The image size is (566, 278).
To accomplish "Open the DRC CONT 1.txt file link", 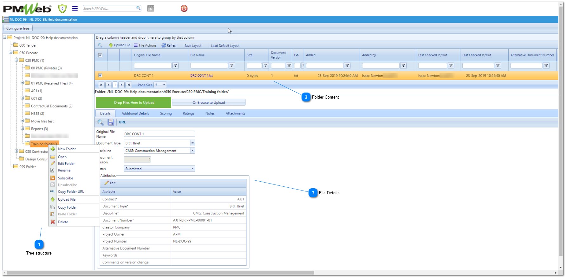I will [201, 76].
